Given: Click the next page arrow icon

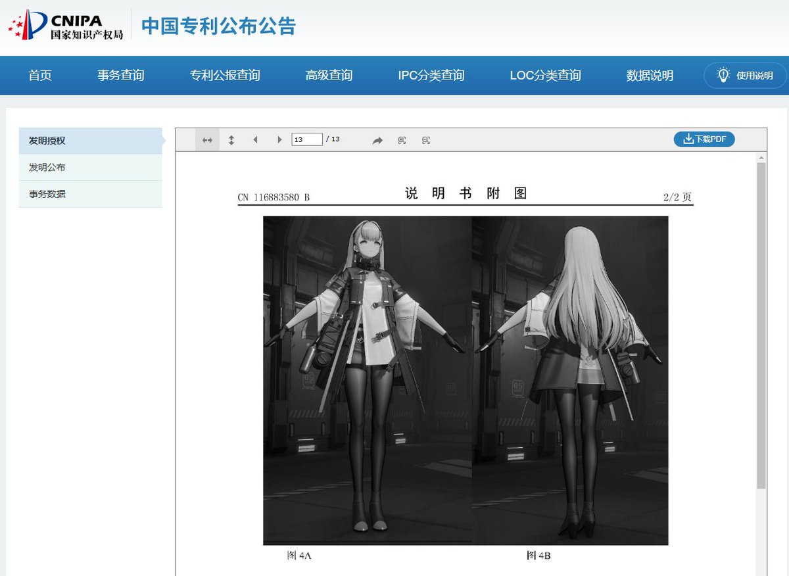Looking at the screenshot, I should 279,139.
